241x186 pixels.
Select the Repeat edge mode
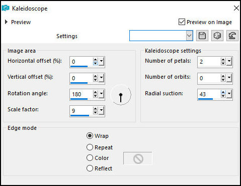[x=90, y=147]
